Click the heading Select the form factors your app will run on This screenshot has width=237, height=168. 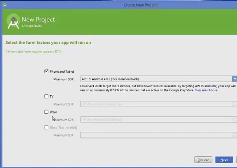48,43
